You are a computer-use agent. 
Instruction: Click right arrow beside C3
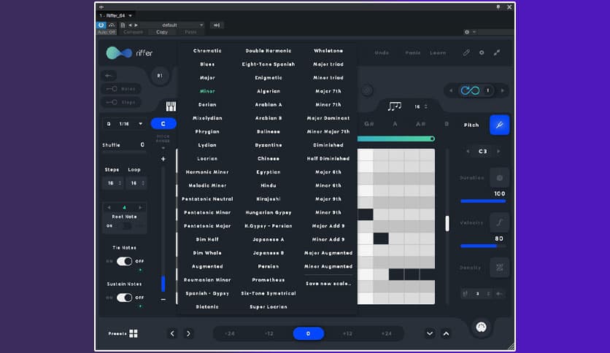click(x=498, y=151)
